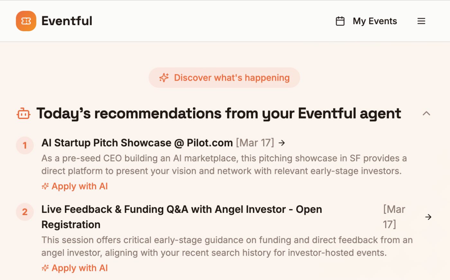Open My Events from the header
This screenshot has height=280, width=450.
pos(375,21)
